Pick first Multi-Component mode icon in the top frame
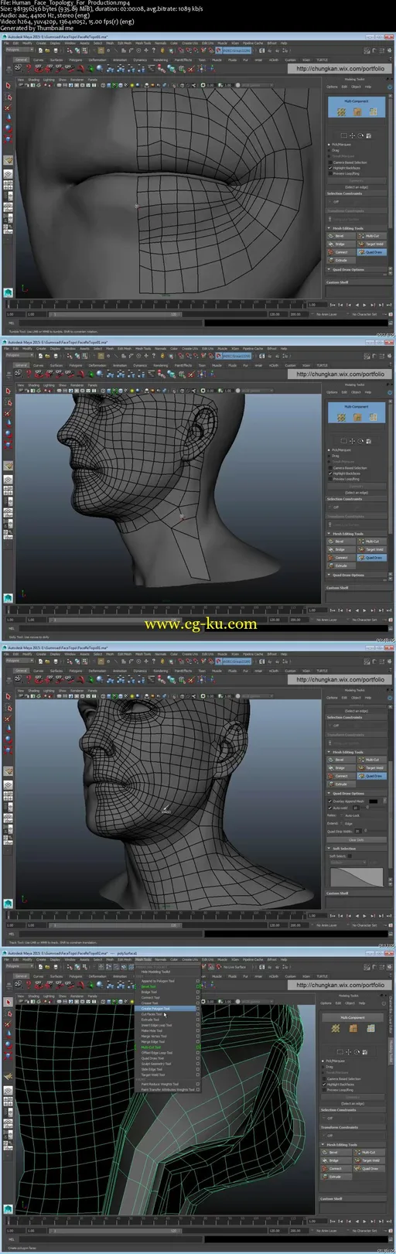 pyautogui.click(x=341, y=112)
